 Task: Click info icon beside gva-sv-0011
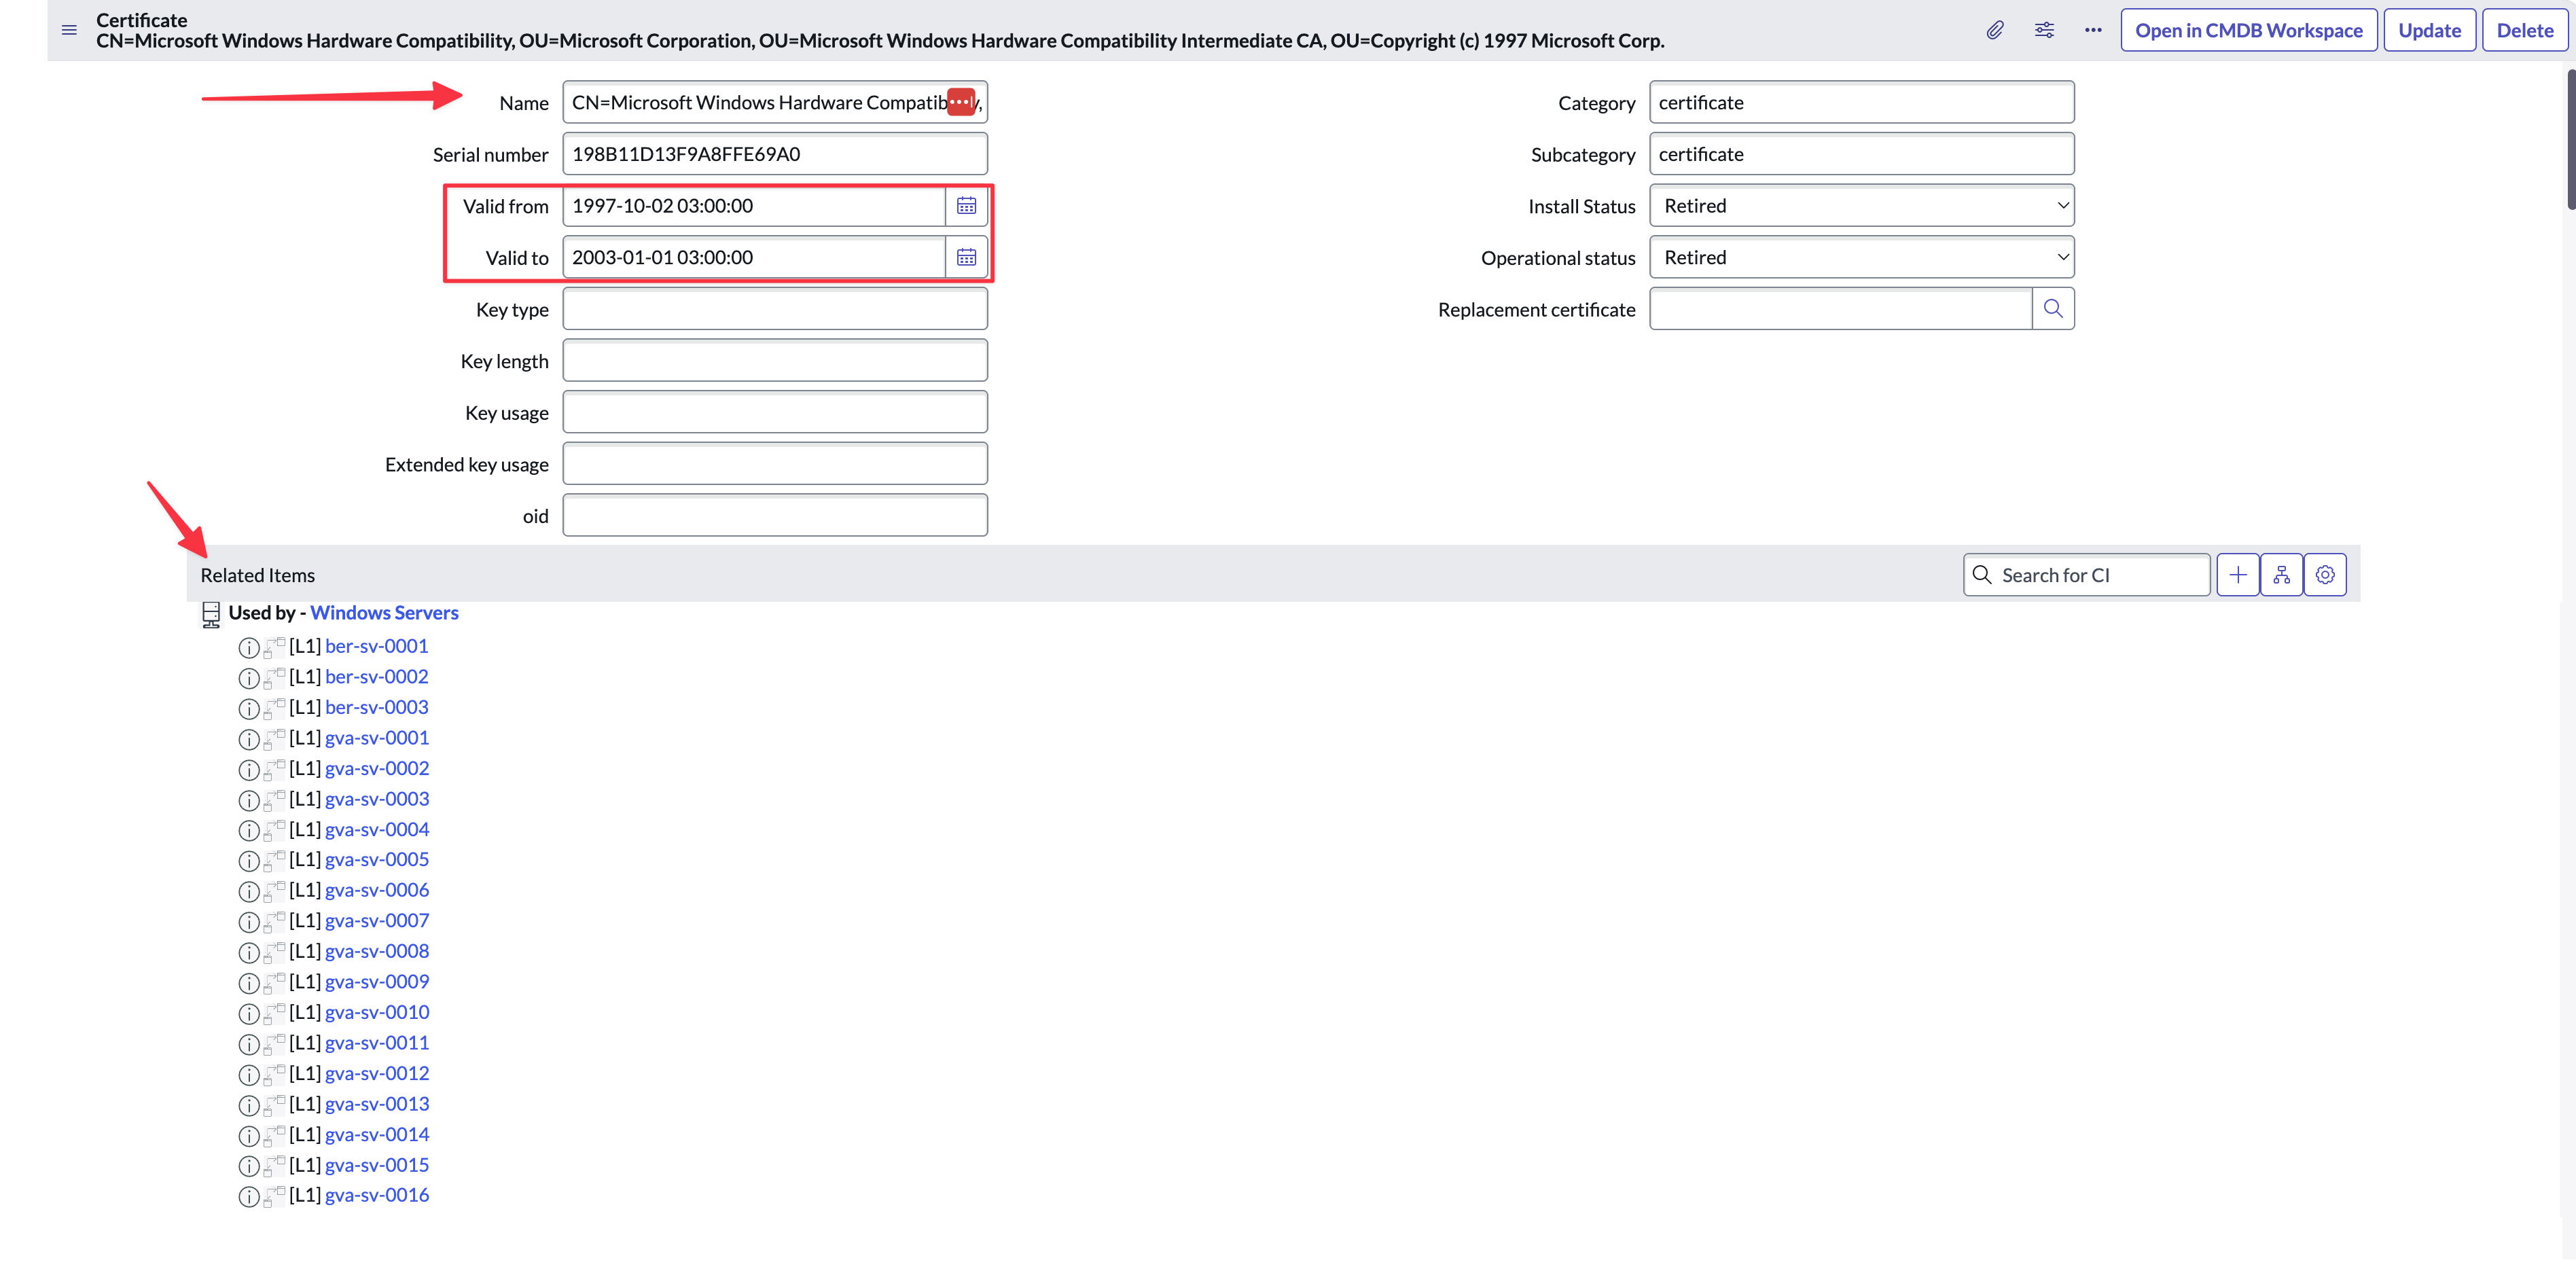[x=249, y=1044]
